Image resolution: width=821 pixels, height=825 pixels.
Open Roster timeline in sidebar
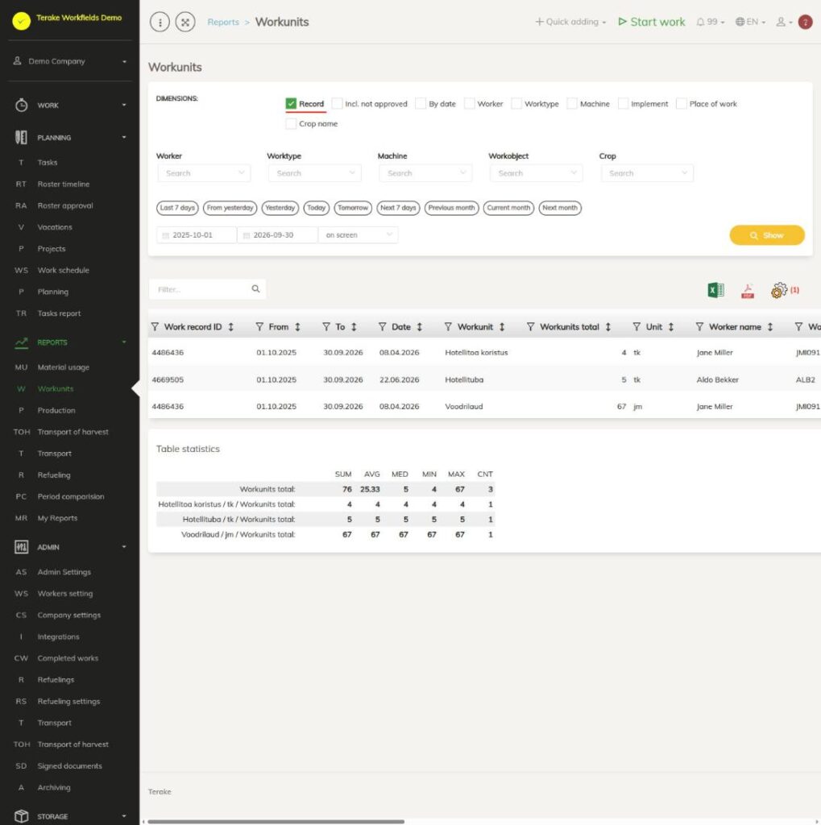click(63, 184)
